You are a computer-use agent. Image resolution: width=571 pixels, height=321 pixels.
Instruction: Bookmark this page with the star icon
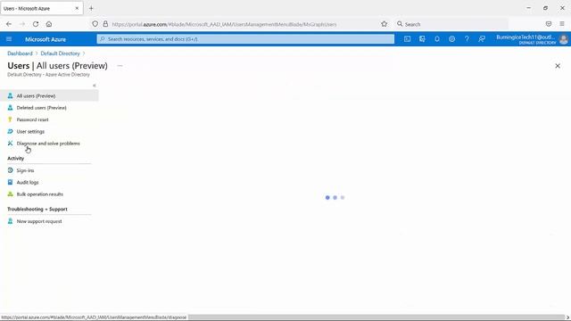(x=385, y=24)
